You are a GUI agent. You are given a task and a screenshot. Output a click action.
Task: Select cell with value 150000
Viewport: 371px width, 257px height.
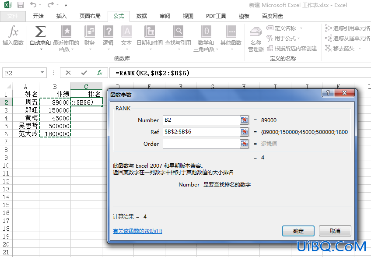55,110
